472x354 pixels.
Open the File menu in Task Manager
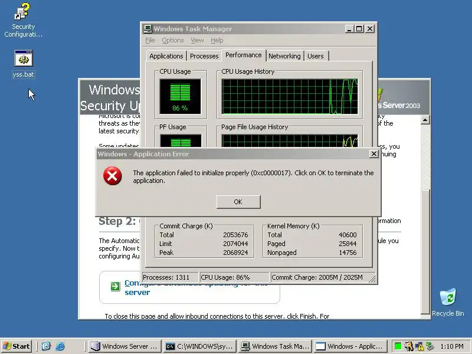click(x=150, y=40)
